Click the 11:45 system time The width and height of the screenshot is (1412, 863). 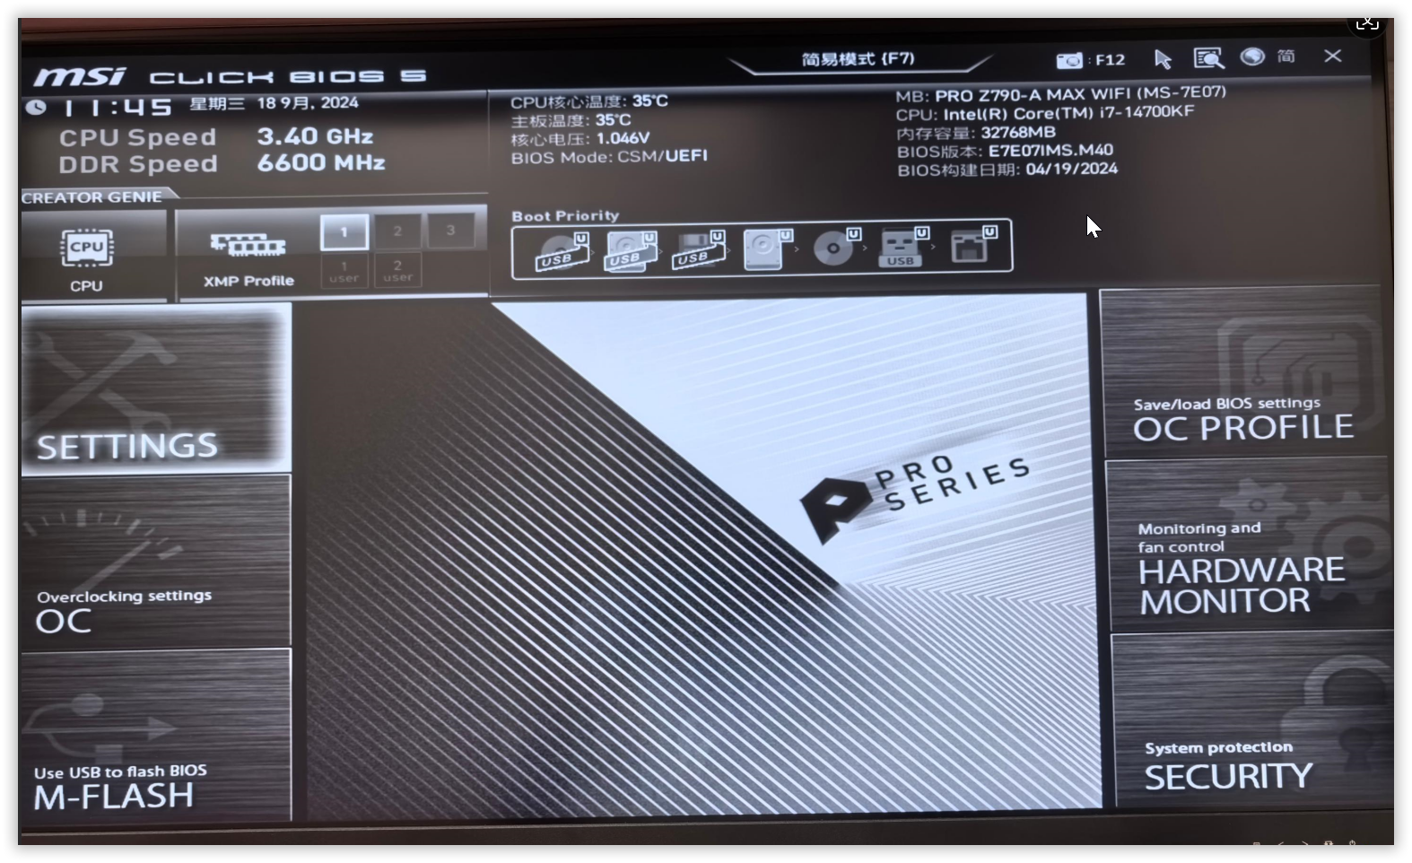pos(117,108)
